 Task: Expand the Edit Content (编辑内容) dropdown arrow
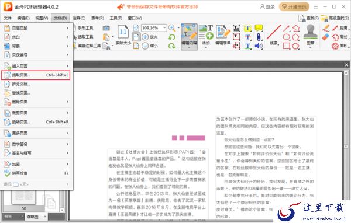pos(189,47)
